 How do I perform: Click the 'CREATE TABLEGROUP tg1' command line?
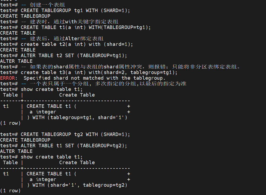pyautogui.click(x=75, y=10)
